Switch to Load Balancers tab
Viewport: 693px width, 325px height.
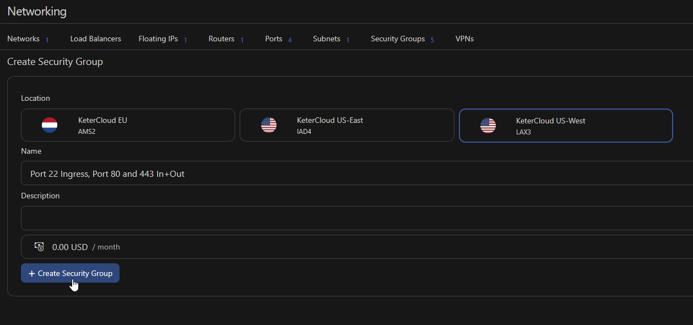[x=95, y=39]
